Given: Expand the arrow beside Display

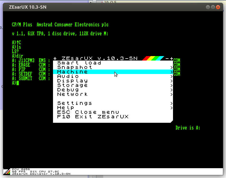Looking at the screenshot, I should pyautogui.click(x=171, y=81).
